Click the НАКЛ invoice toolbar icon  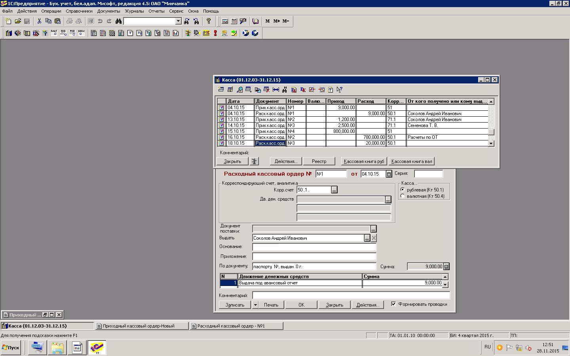click(x=82, y=33)
